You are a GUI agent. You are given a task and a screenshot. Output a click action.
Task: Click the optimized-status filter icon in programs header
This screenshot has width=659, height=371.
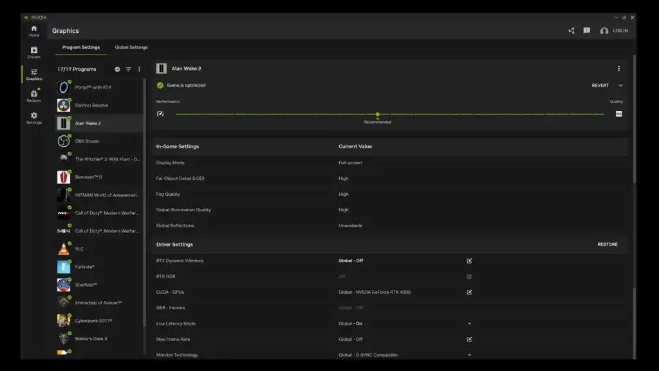[117, 69]
